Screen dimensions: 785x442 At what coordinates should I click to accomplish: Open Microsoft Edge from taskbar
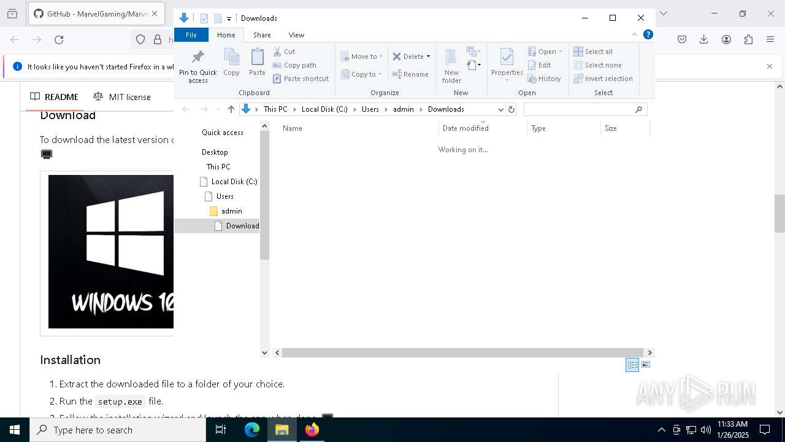[x=252, y=430]
